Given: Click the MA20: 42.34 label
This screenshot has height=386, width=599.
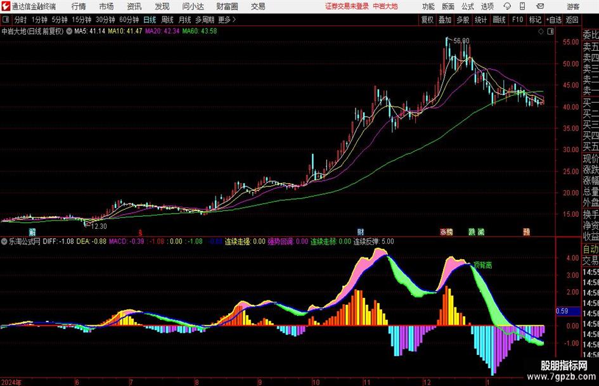Looking at the screenshot, I should coord(162,31).
